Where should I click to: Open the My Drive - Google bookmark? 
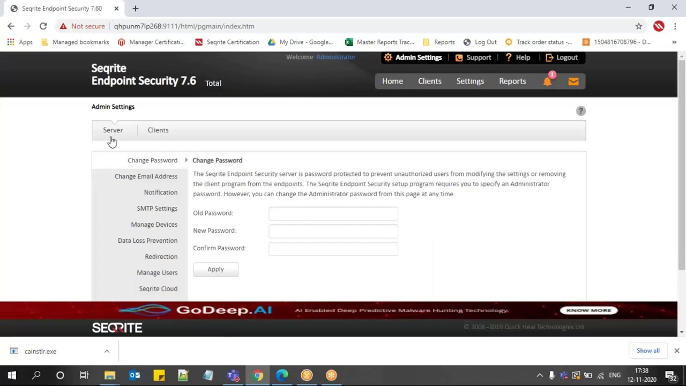coord(301,42)
